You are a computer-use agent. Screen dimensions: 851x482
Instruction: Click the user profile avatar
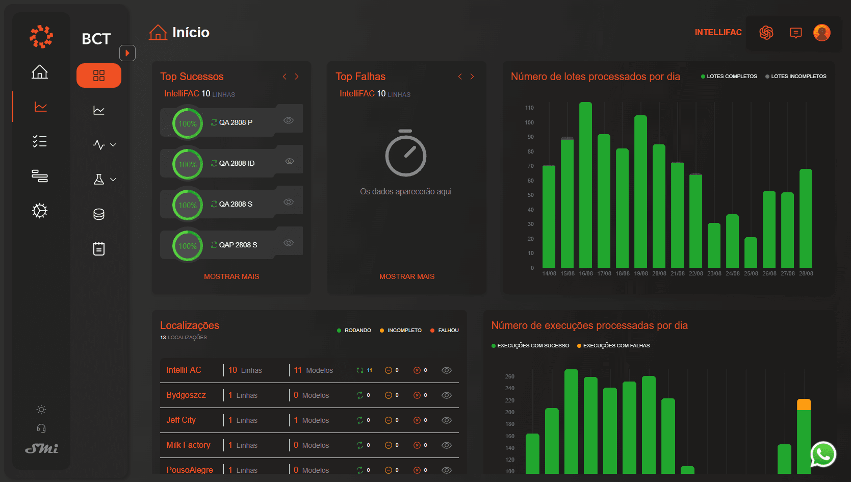click(821, 33)
